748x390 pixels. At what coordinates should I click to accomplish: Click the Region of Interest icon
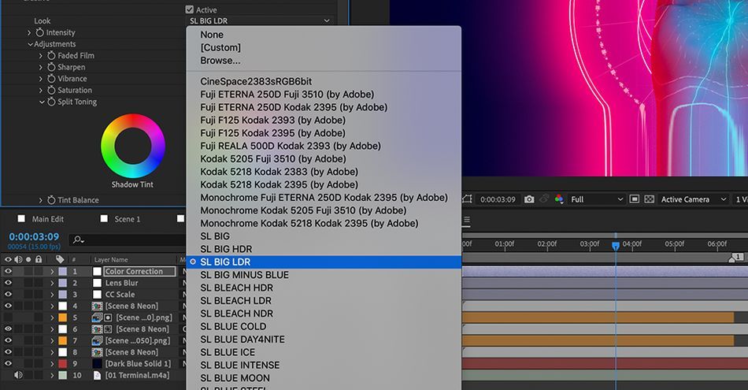(x=634, y=199)
